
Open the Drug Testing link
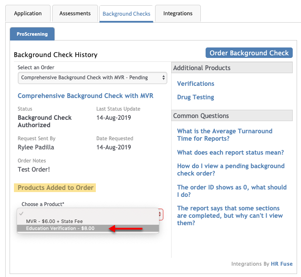point(196,97)
